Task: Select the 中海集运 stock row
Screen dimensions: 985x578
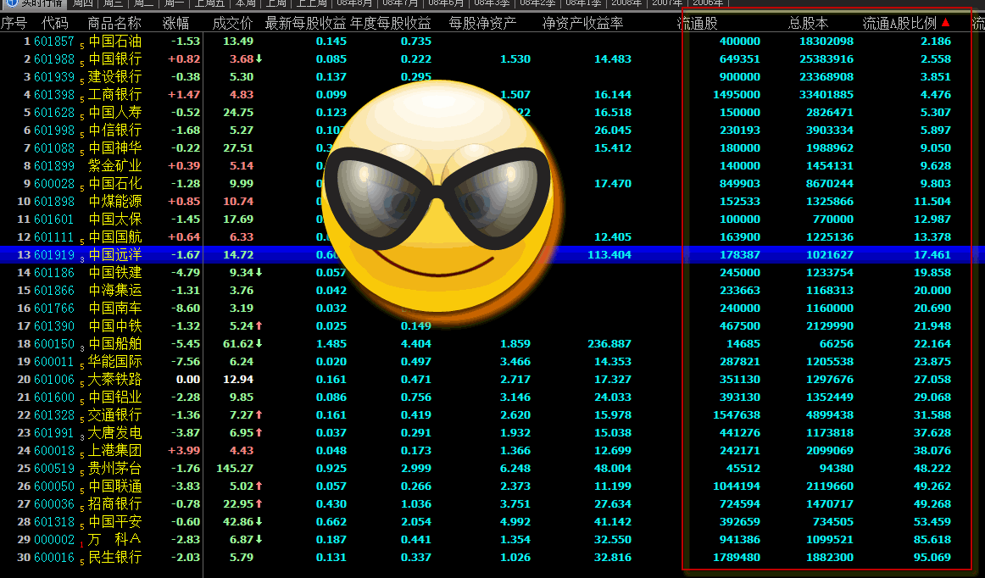Action: pos(492,290)
